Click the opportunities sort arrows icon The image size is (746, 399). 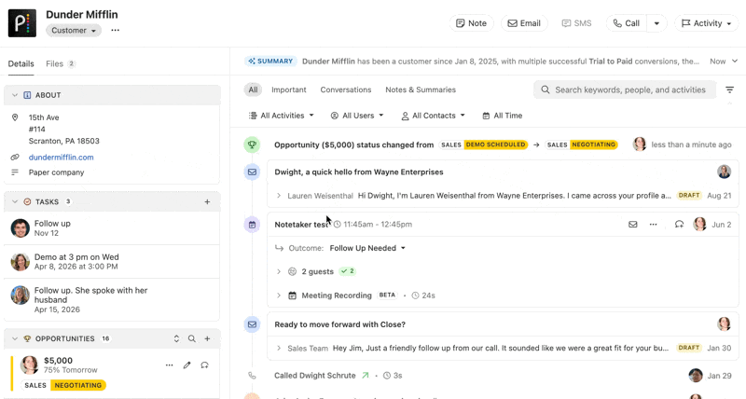click(176, 338)
